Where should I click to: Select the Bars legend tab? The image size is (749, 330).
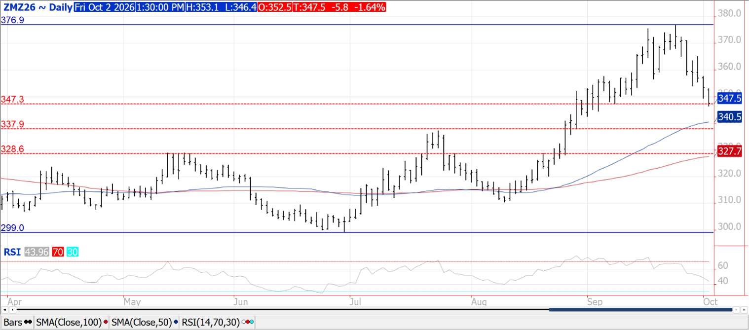coord(17,323)
